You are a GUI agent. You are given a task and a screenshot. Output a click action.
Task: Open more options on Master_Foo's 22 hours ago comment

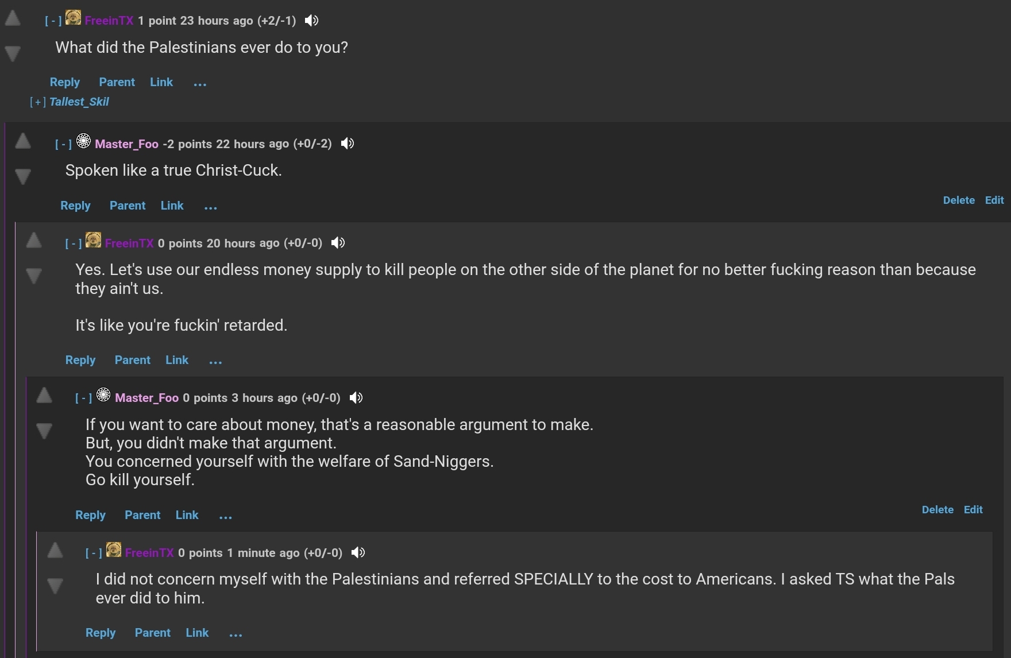click(211, 207)
